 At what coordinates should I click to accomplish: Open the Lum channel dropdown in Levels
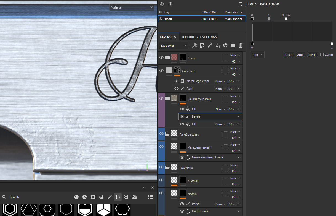click(x=258, y=55)
